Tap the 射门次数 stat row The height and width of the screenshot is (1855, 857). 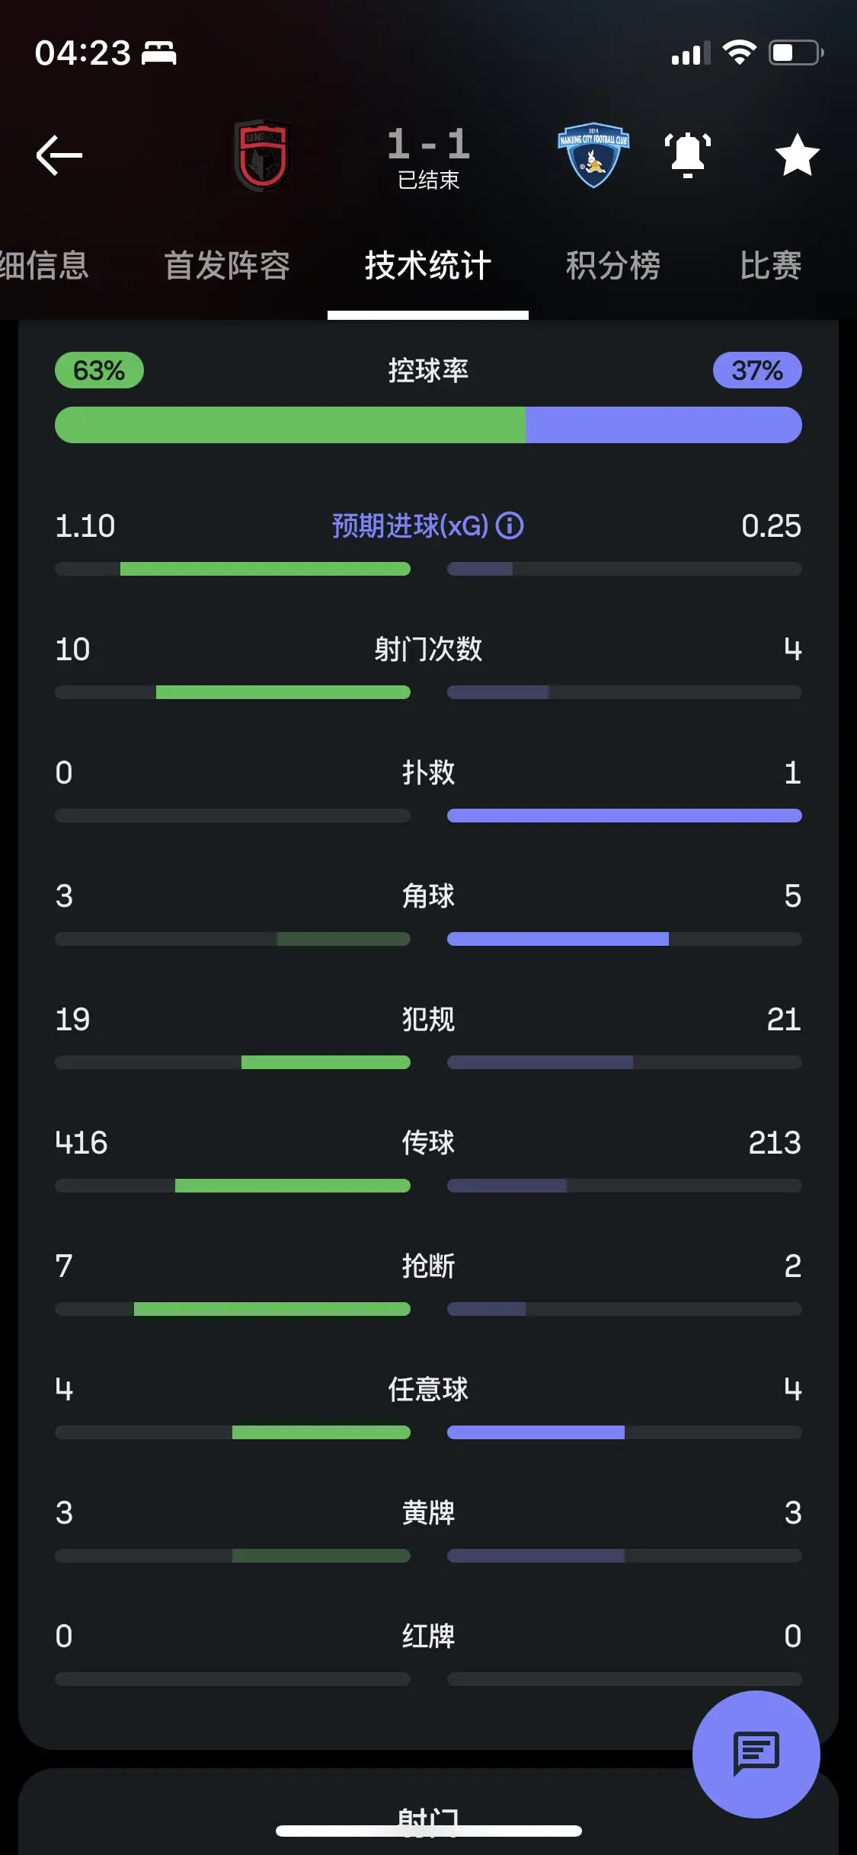[428, 667]
